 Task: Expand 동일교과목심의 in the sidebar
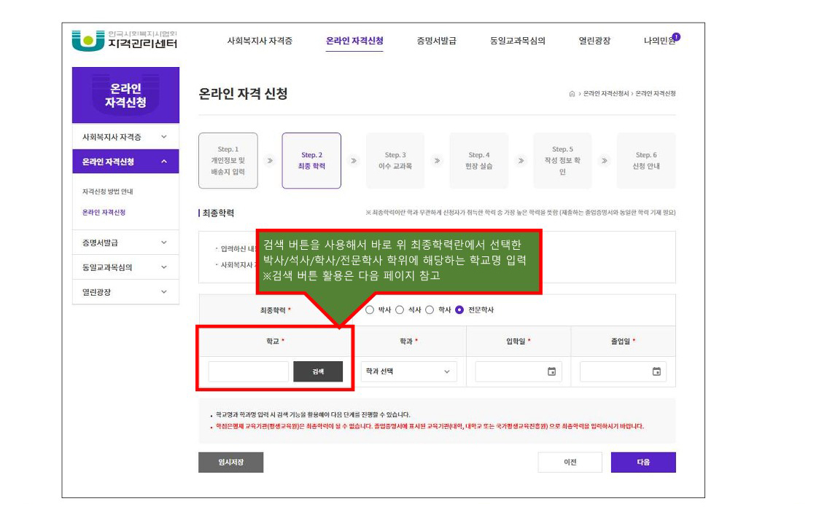(125, 267)
